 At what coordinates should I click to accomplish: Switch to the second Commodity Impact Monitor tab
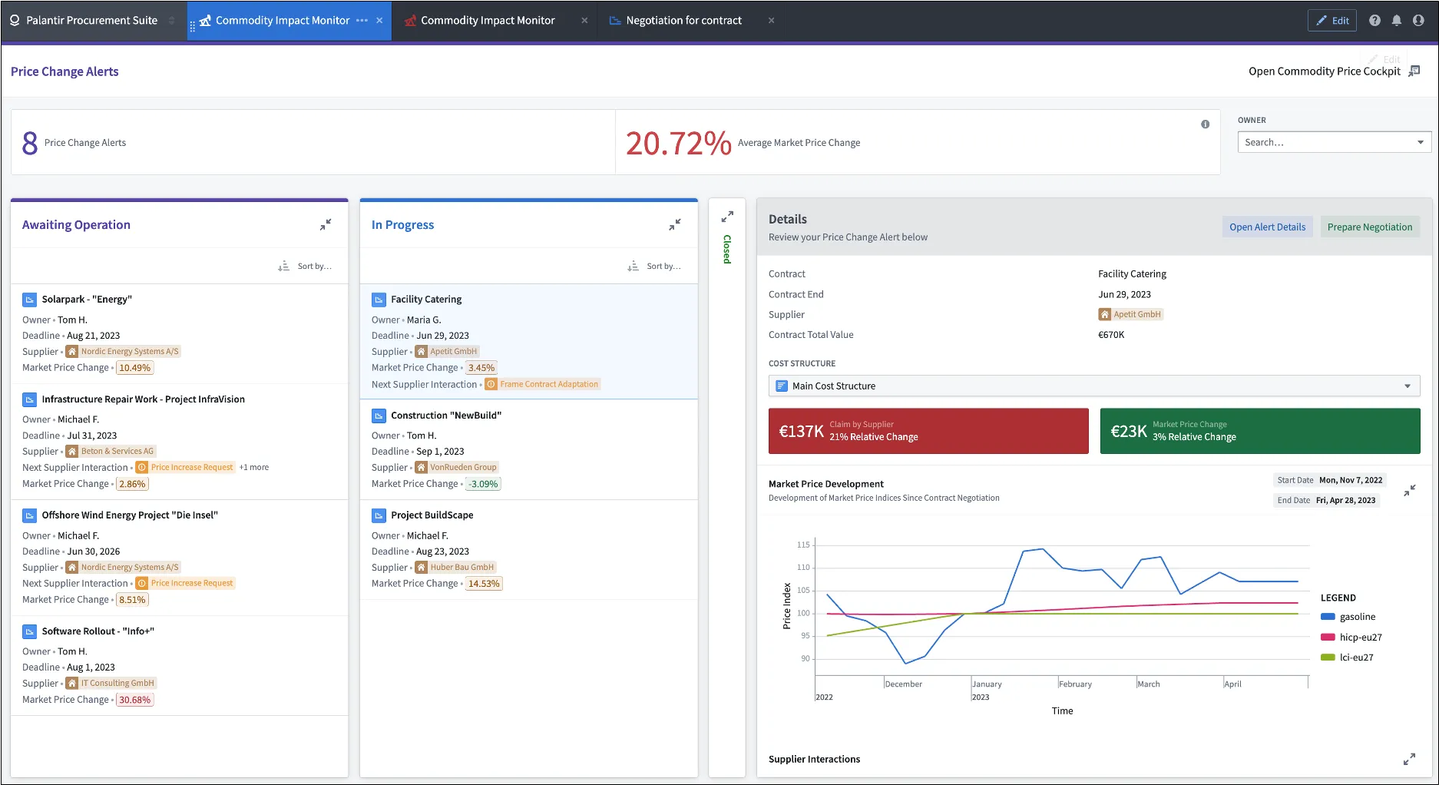tap(488, 21)
